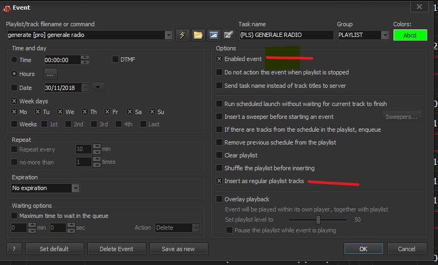The height and width of the screenshot is (265, 438).
Task: Click the 00:00:00 time input field
Action: (x=63, y=60)
